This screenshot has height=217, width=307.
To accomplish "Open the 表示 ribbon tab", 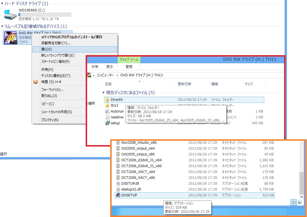I will click(110, 67).
